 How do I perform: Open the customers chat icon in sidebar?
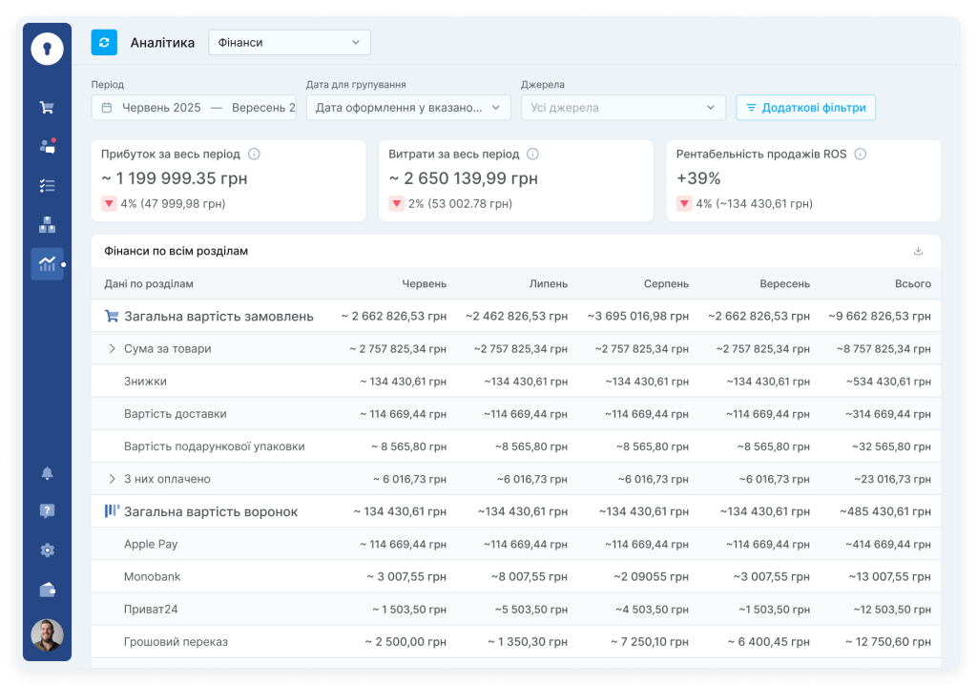(x=47, y=146)
